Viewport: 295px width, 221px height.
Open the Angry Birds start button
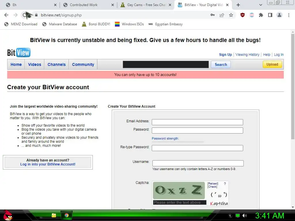7,215
